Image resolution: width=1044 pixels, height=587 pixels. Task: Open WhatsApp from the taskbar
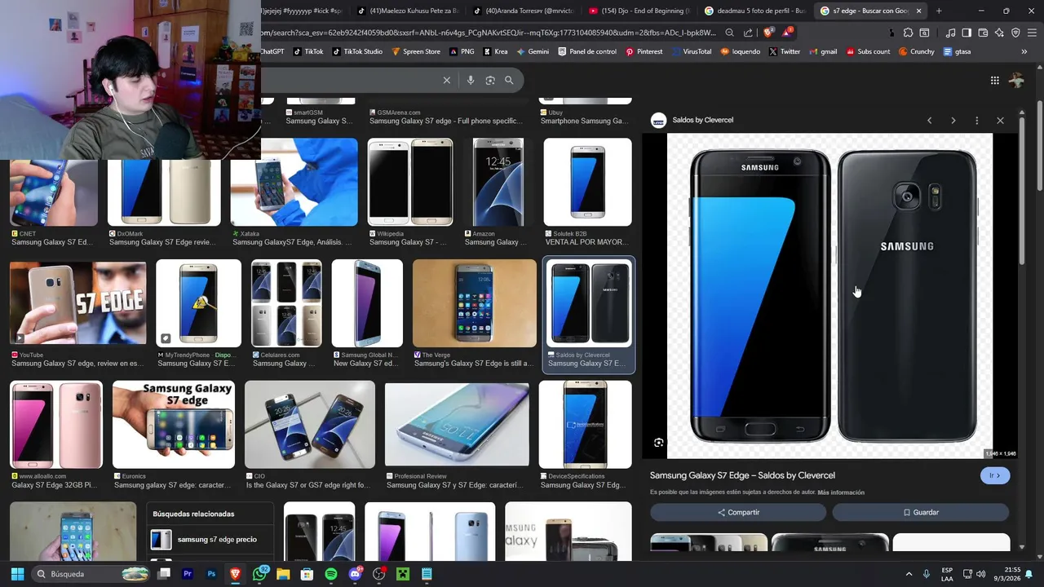pyautogui.click(x=260, y=574)
